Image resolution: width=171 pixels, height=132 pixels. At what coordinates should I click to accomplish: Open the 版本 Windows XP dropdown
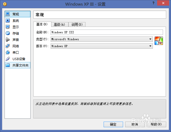click(x=102, y=46)
